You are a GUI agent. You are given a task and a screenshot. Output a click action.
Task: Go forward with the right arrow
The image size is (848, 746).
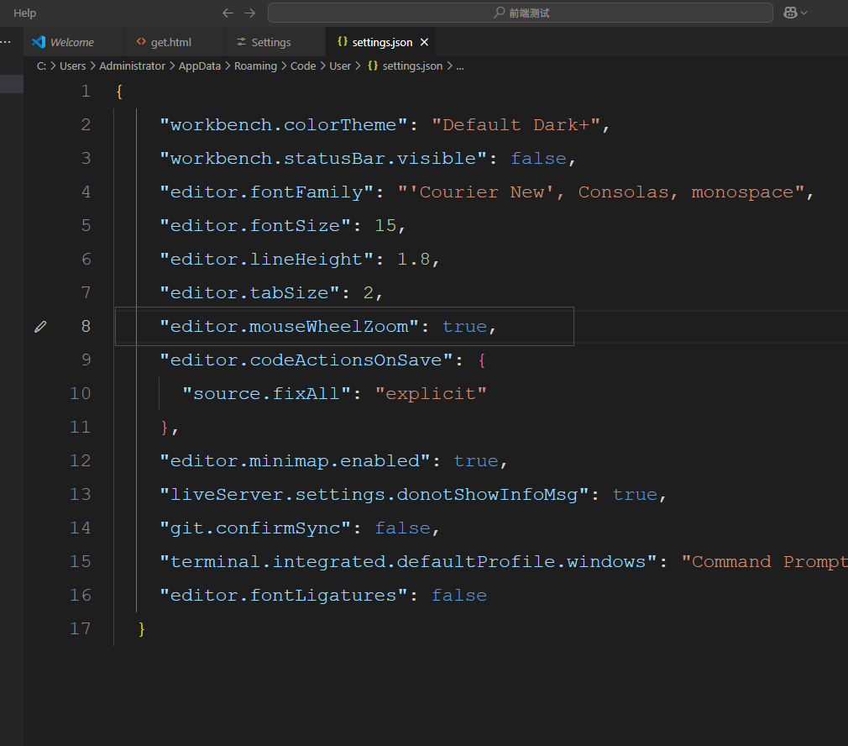pyautogui.click(x=249, y=13)
